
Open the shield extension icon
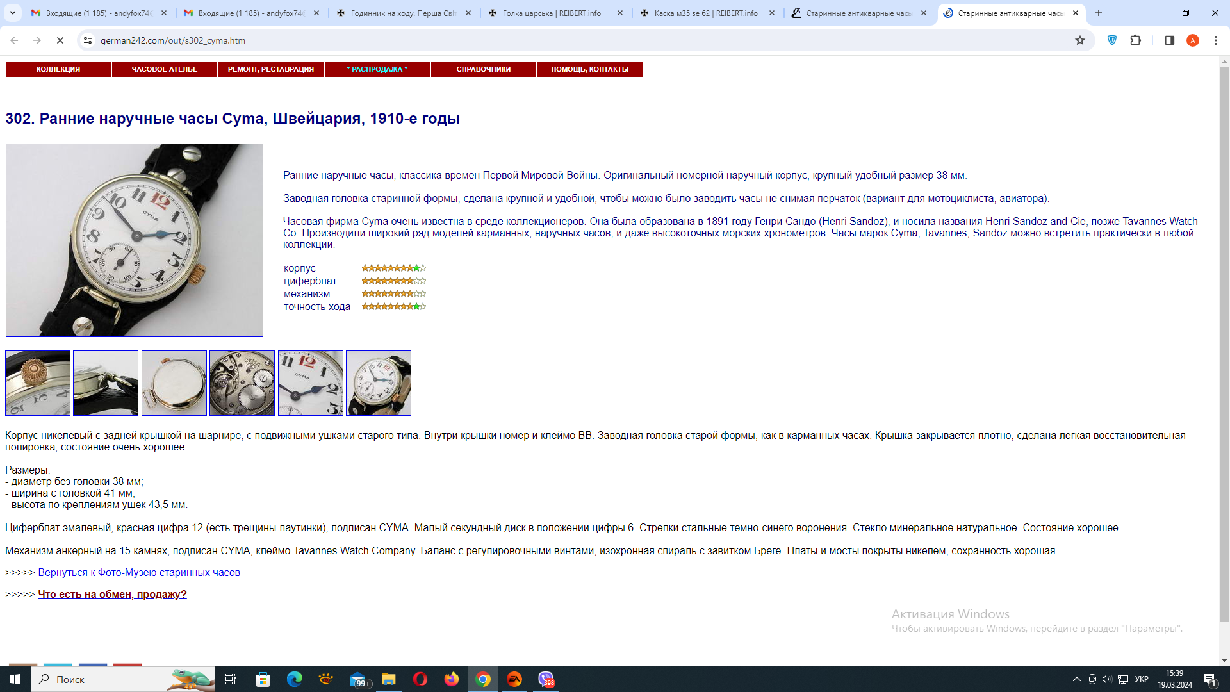[x=1112, y=40]
